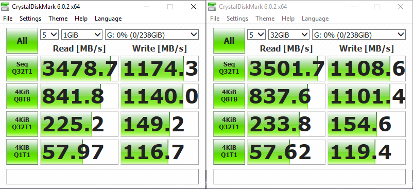Start Seq Q32T1 test in right window
The image size is (413, 189).
[229, 68]
